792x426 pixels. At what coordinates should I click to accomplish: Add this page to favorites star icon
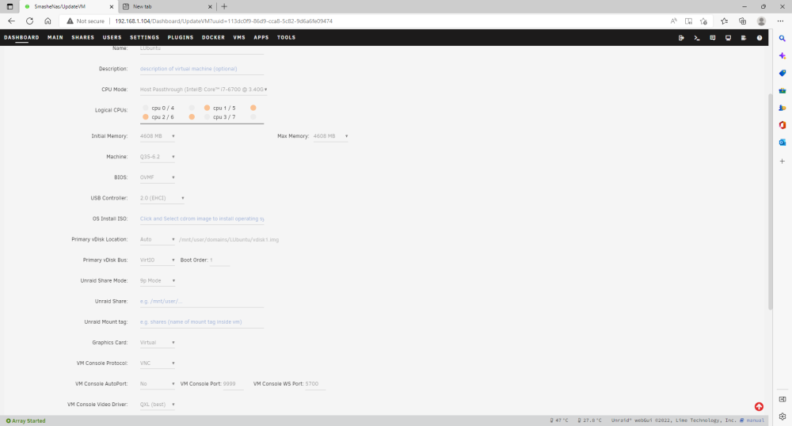703,21
